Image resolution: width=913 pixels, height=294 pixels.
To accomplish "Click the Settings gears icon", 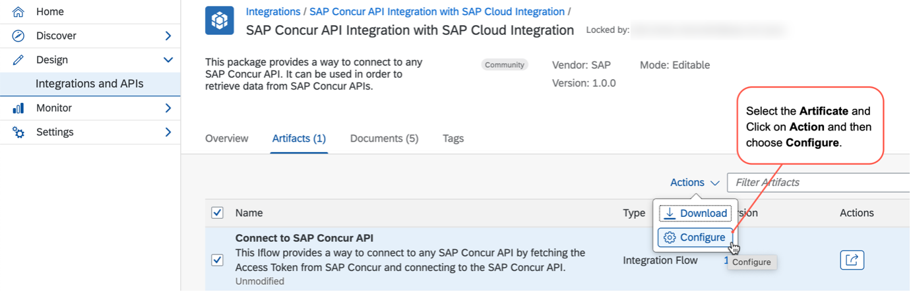I will [18, 132].
